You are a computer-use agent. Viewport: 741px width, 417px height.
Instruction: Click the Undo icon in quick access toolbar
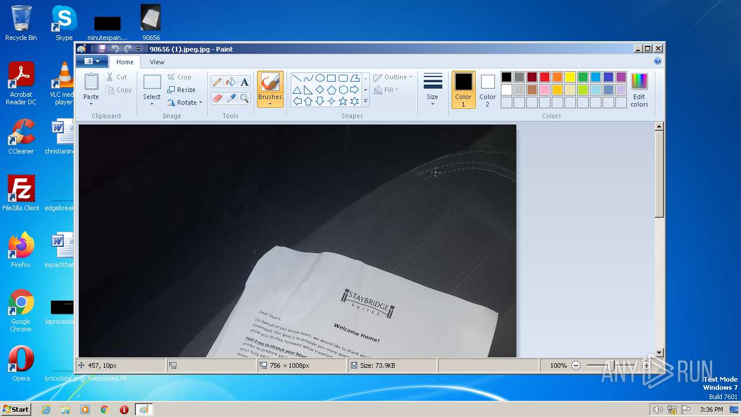115,49
